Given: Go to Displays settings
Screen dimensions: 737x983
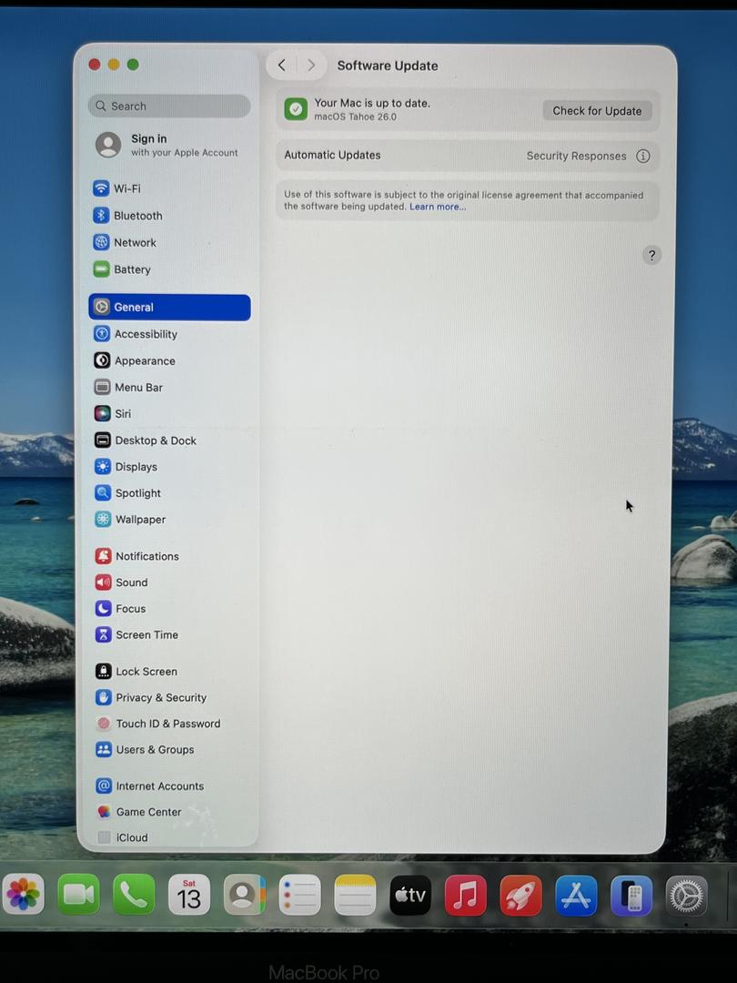Looking at the screenshot, I should [169, 467].
